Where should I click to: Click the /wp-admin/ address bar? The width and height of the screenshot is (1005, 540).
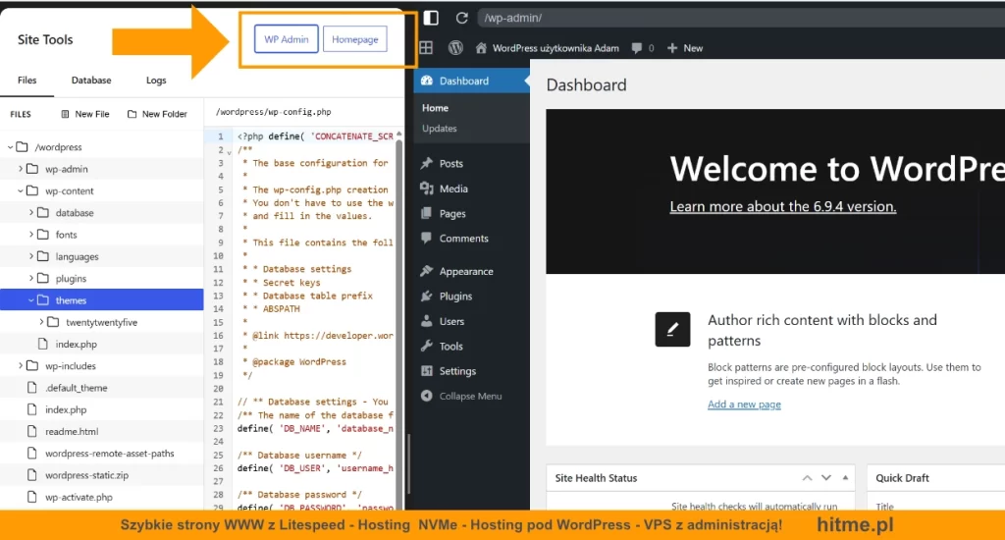tap(742, 18)
